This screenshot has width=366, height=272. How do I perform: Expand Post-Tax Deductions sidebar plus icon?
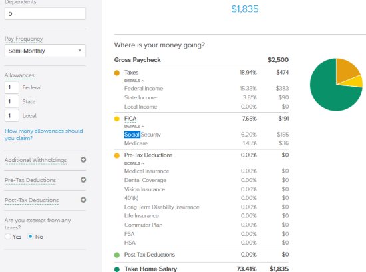83,200
